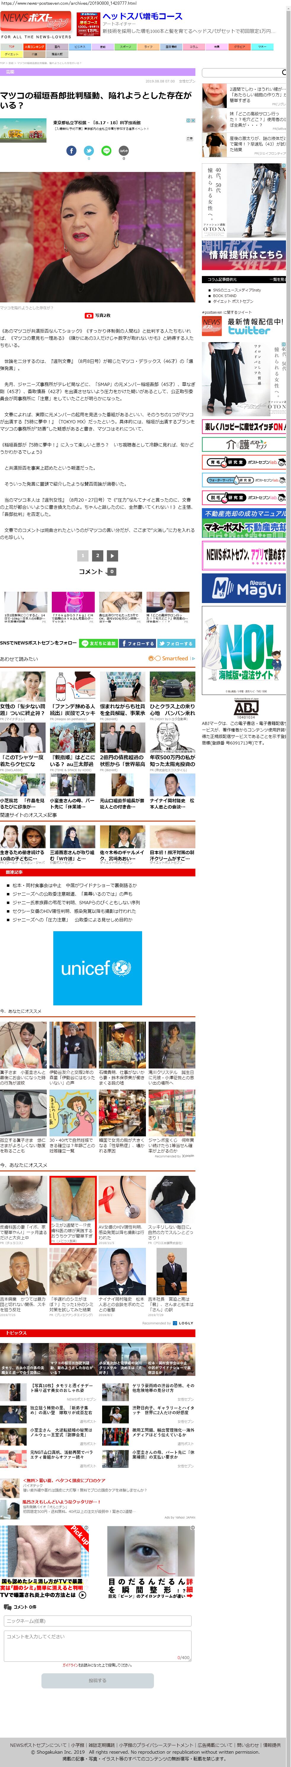The width and height of the screenshot is (291, 1767).
Task: Go to next page arrow in pagination
Action: [112, 556]
